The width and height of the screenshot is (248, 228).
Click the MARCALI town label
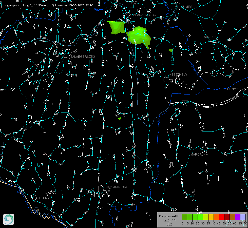tap(197, 155)
